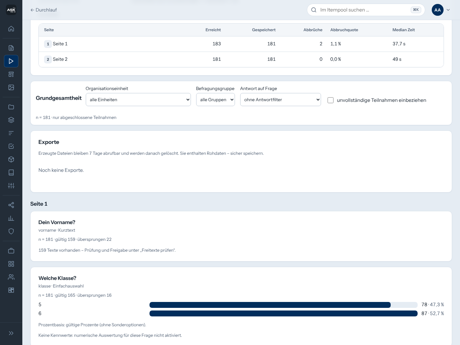The height and width of the screenshot is (345, 460).
Task: Open the home icon in sidebar
Action: click(11, 29)
